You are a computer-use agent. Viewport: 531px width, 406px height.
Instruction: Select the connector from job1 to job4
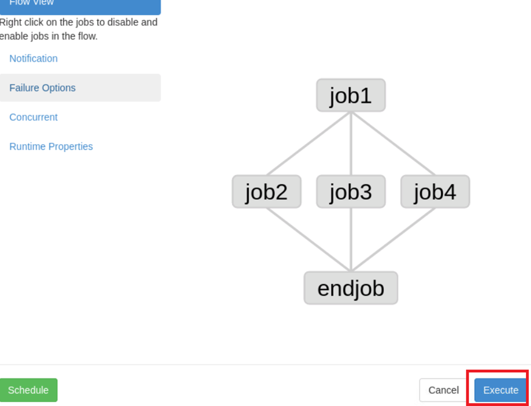coord(393,144)
